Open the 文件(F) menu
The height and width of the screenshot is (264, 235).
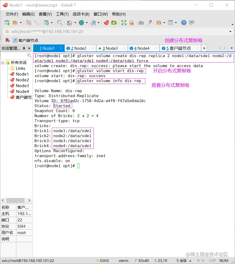pyautogui.click(x=12, y=14)
